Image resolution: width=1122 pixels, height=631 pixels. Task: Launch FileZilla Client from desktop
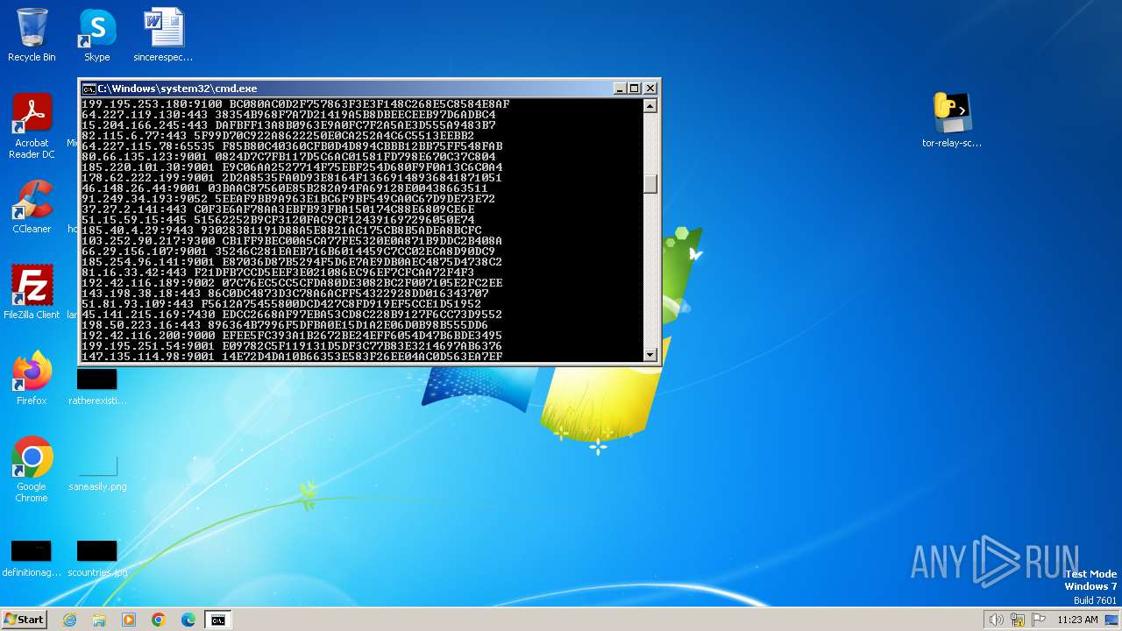pyautogui.click(x=32, y=293)
